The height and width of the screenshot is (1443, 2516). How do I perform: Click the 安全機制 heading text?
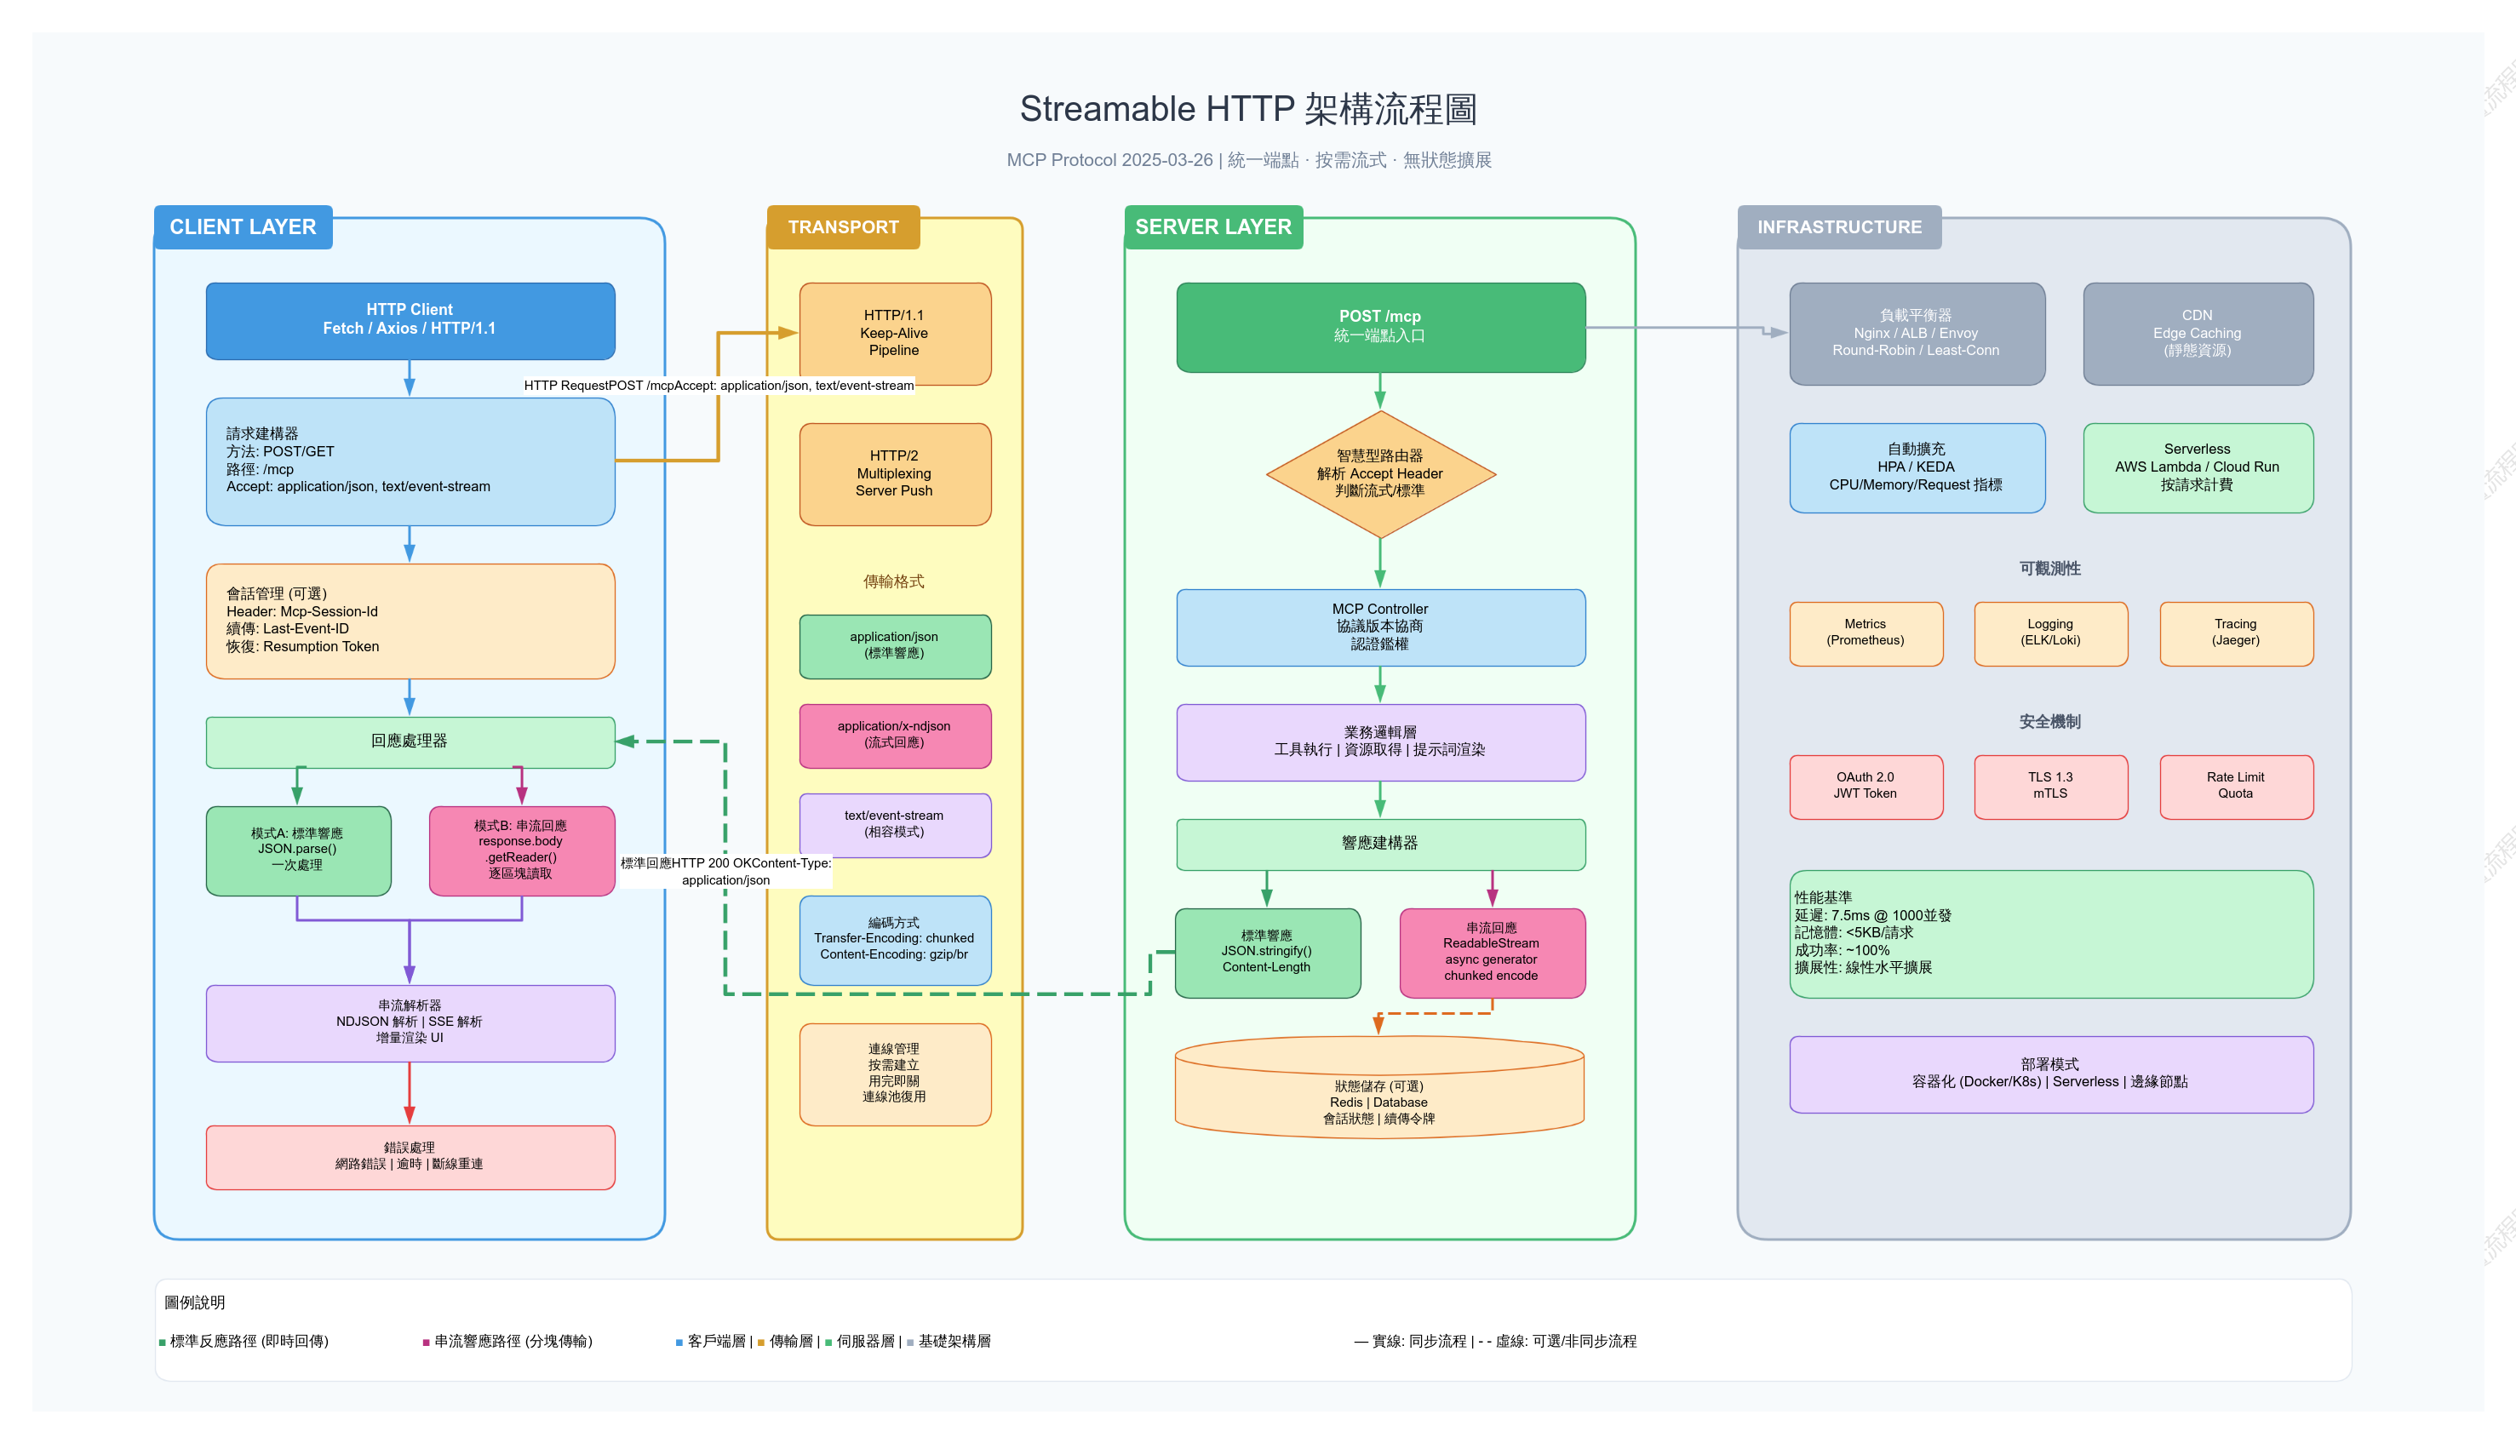[2050, 723]
